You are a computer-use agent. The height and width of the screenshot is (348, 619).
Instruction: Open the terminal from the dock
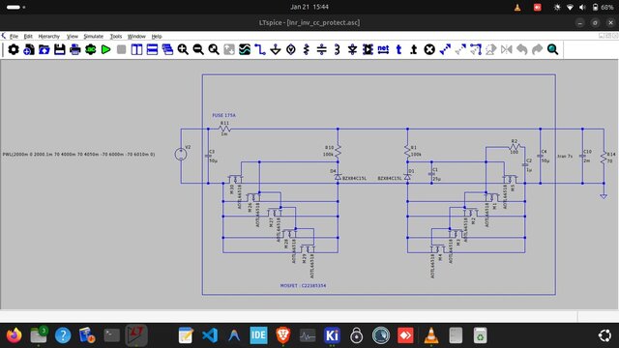click(112, 335)
